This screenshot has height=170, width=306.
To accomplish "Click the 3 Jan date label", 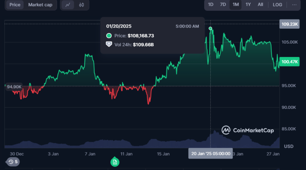I will (53, 154).
